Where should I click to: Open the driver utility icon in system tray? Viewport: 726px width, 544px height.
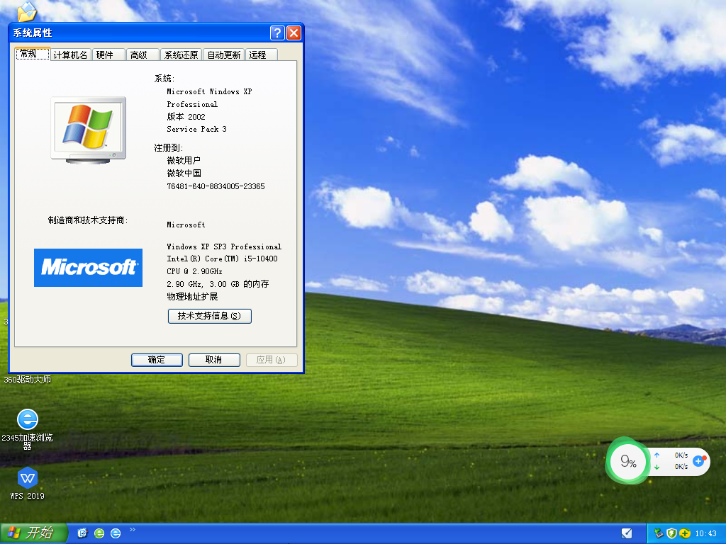point(658,533)
